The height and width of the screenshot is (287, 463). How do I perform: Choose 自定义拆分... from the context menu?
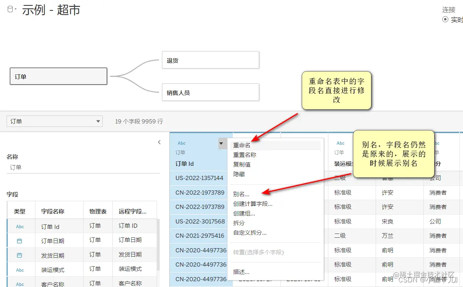(x=275, y=232)
